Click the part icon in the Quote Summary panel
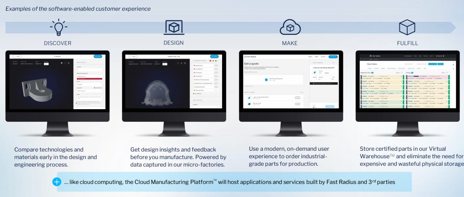This screenshot has height=197, width=464. (x=314, y=72)
